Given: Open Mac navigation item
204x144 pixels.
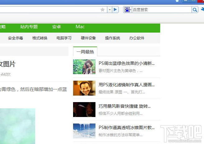Looking at the screenshot, I should [80, 27].
